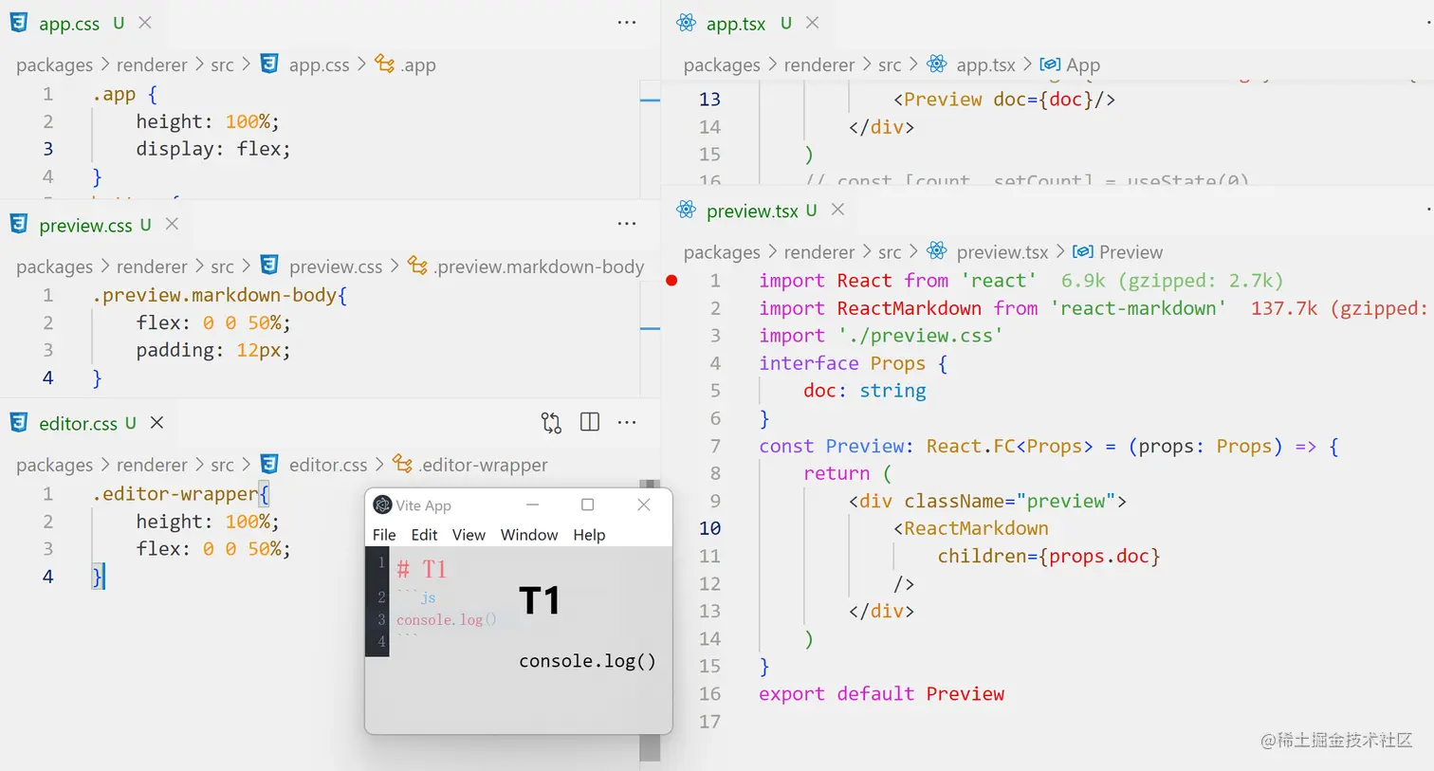
Task: Click '<Preview doc={doc}/>' line in app.tsx
Action: (x=1003, y=100)
